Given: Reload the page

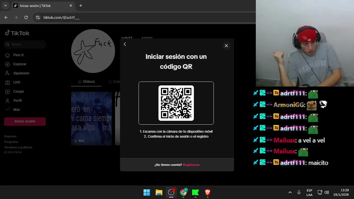Looking at the screenshot, I should click(26, 17).
